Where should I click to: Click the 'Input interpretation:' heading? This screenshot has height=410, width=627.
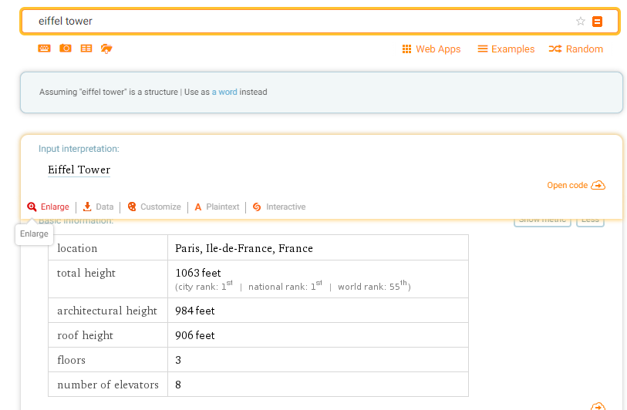(79, 149)
